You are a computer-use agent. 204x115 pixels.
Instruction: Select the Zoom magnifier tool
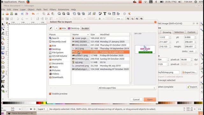pos(3,38)
